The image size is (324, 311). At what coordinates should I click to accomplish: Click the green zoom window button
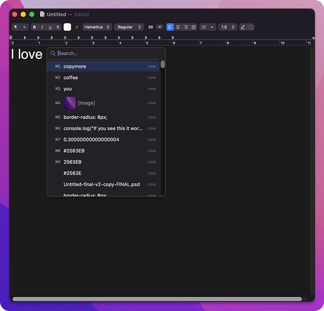coord(32,14)
